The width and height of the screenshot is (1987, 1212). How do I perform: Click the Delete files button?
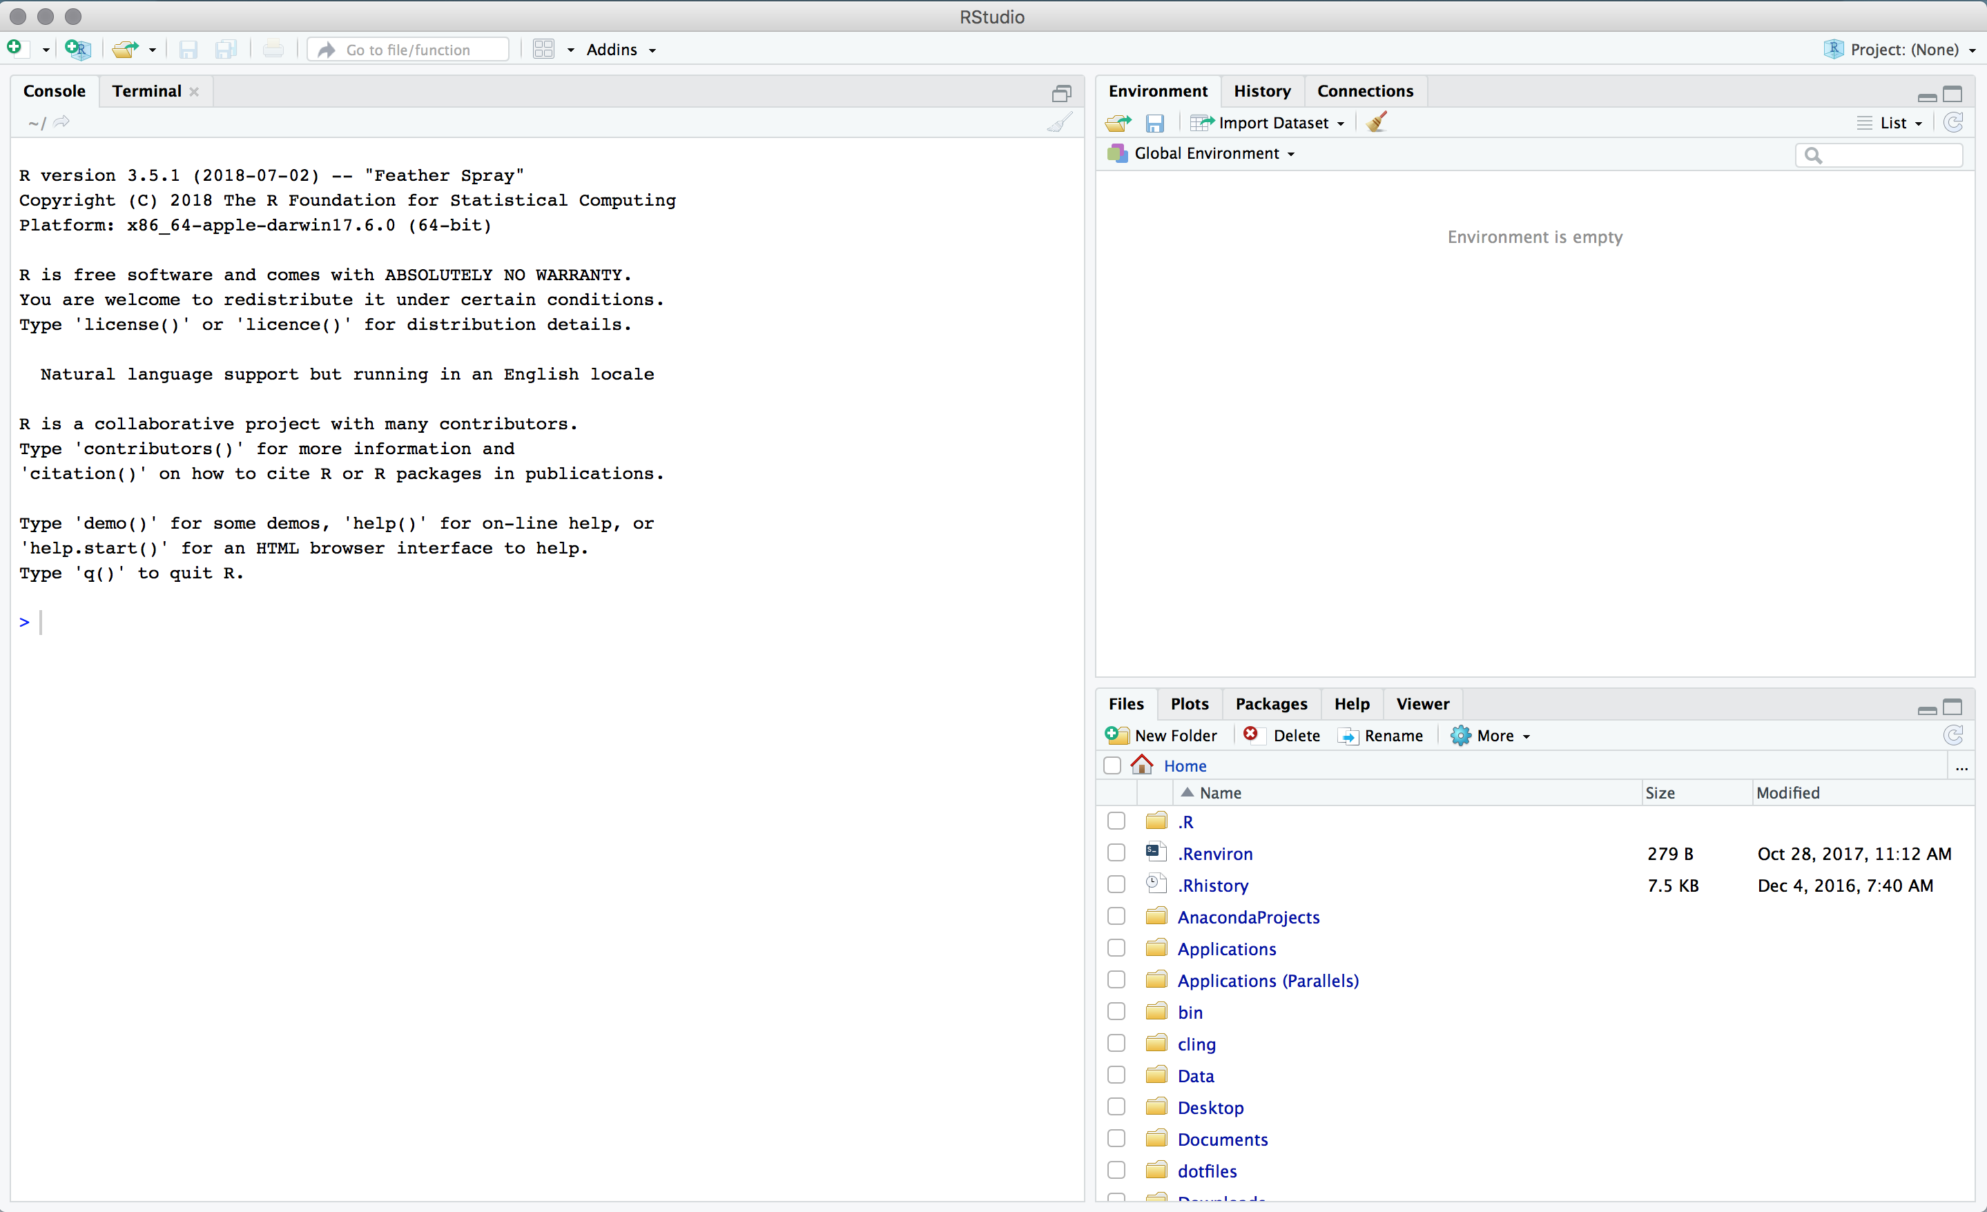pyautogui.click(x=1282, y=736)
